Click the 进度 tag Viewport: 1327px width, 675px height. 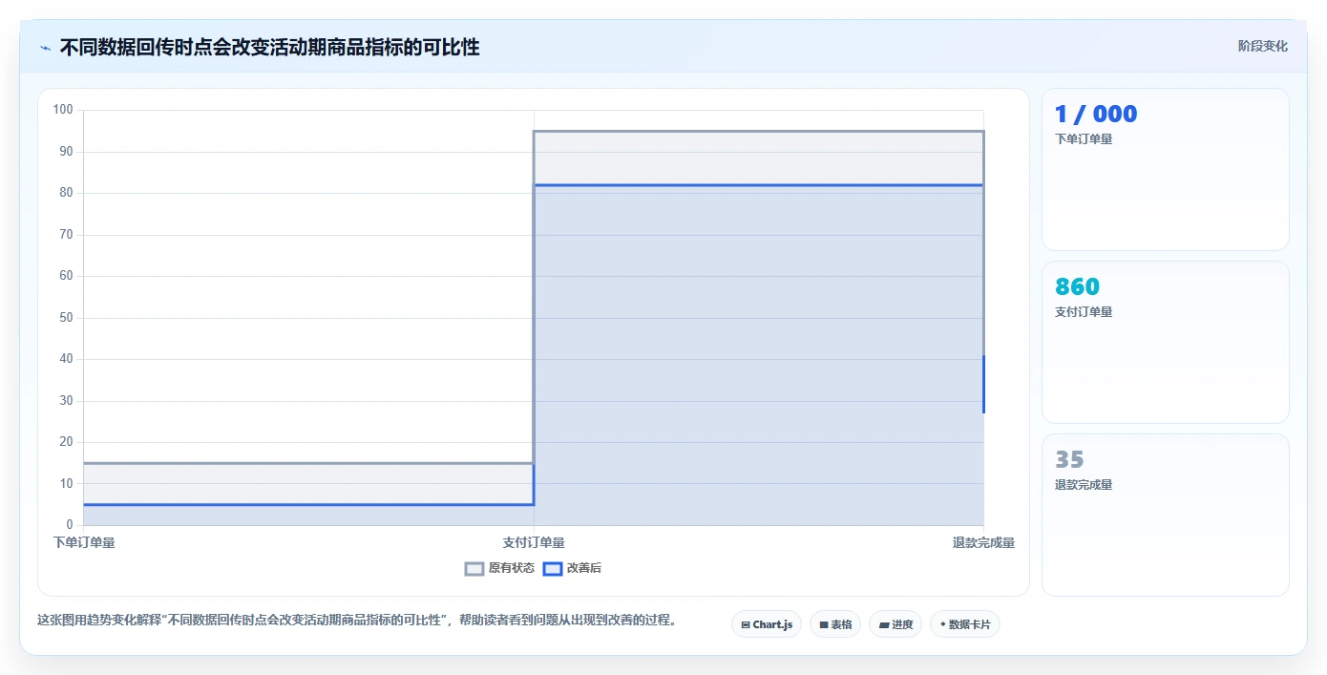point(895,624)
